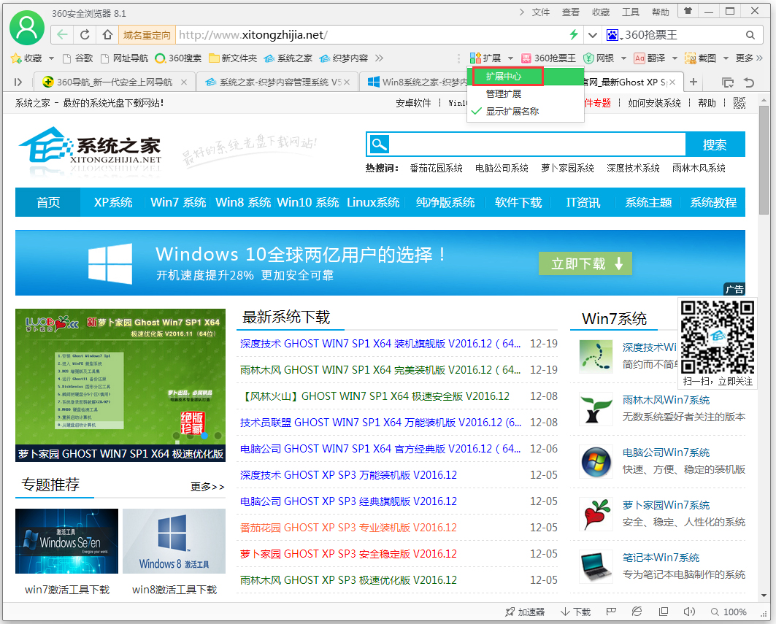Image resolution: width=776 pixels, height=624 pixels.
Task: Expand the 收藏 favorites dropdown arrow
Action: point(51,58)
